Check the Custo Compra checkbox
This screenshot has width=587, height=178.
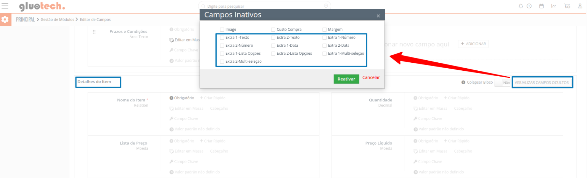pyautogui.click(x=273, y=30)
